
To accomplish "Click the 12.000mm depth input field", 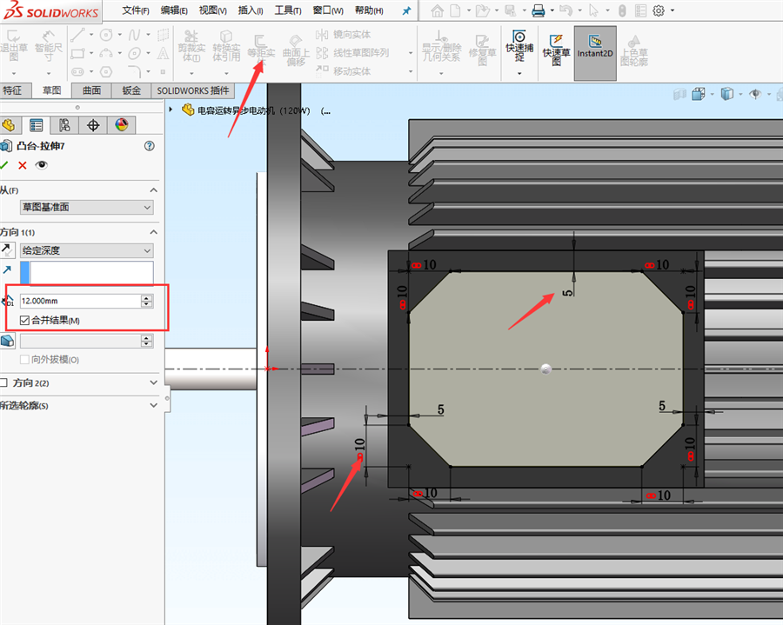I will pos(81,301).
